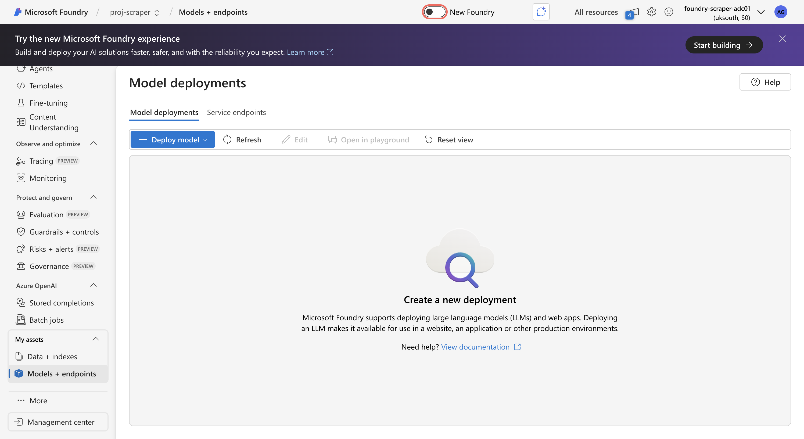Click the Monitoring icon in sidebar
Screen dimensions: 804x439
[21, 178]
